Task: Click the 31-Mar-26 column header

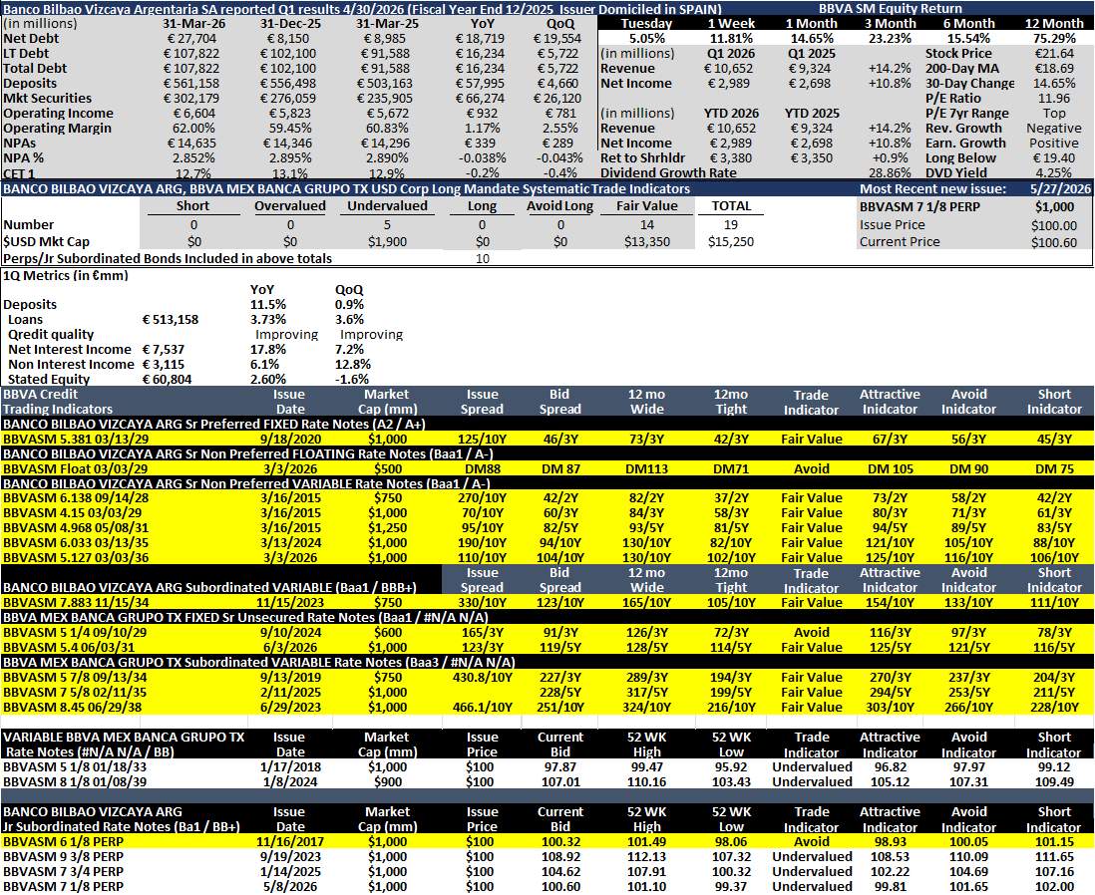Action: pos(193,23)
